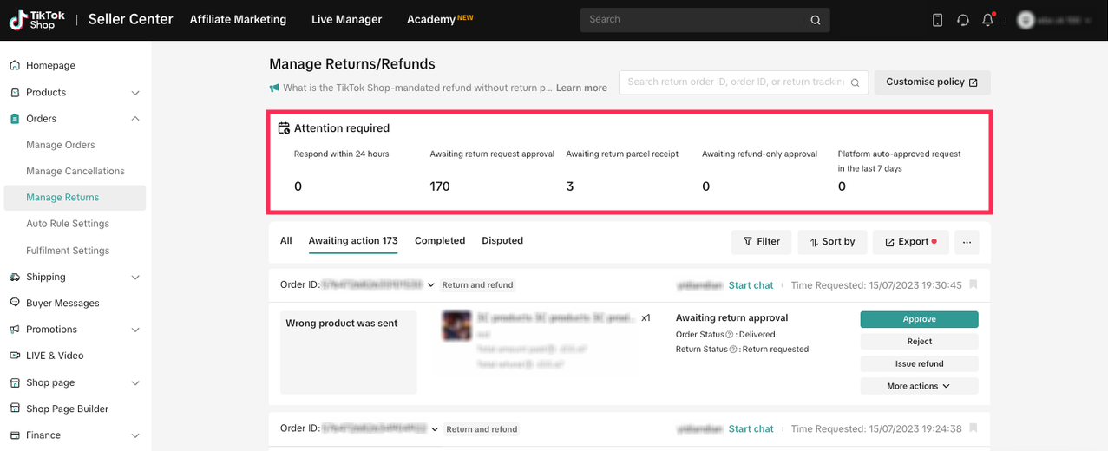Open customer support headset icon
Viewport: 1108px width, 451px height.
click(x=962, y=20)
